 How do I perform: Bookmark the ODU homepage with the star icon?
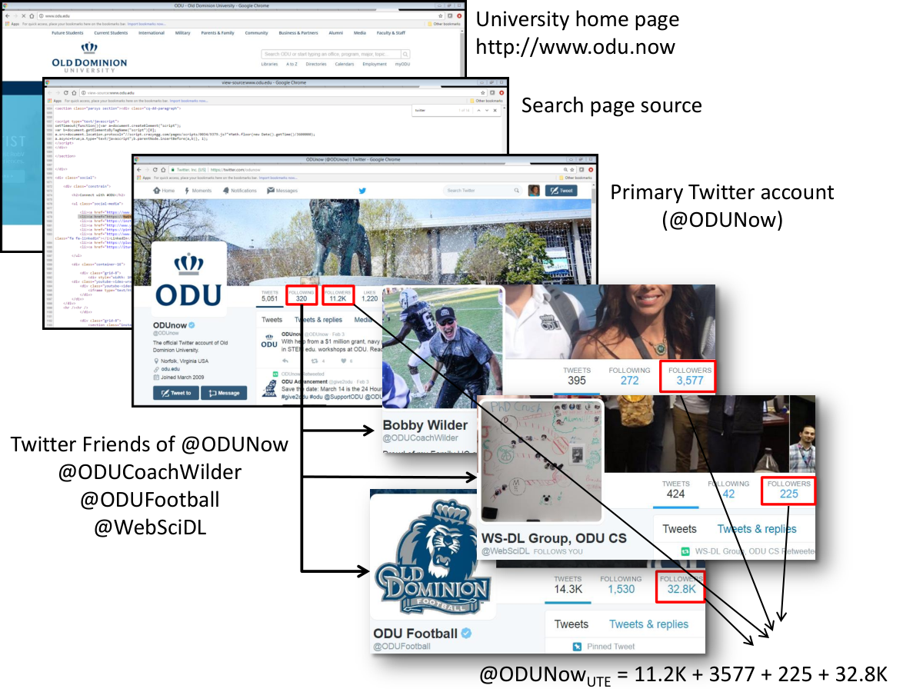[441, 15]
